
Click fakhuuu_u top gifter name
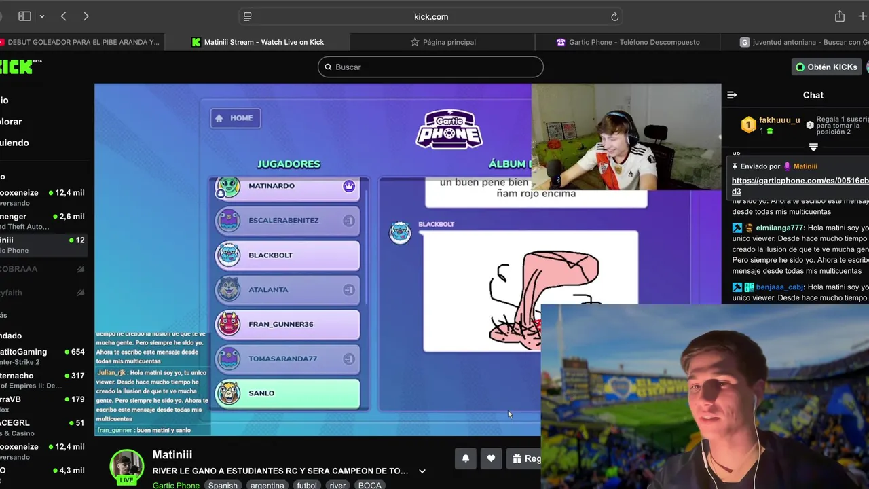pos(779,120)
